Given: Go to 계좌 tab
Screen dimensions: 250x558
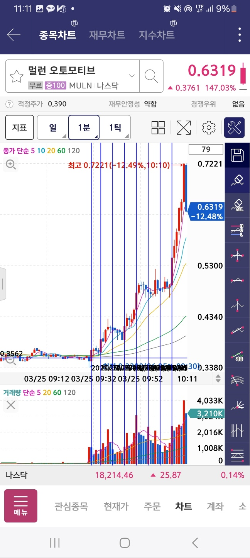Looking at the screenshot, I should pos(215,506).
